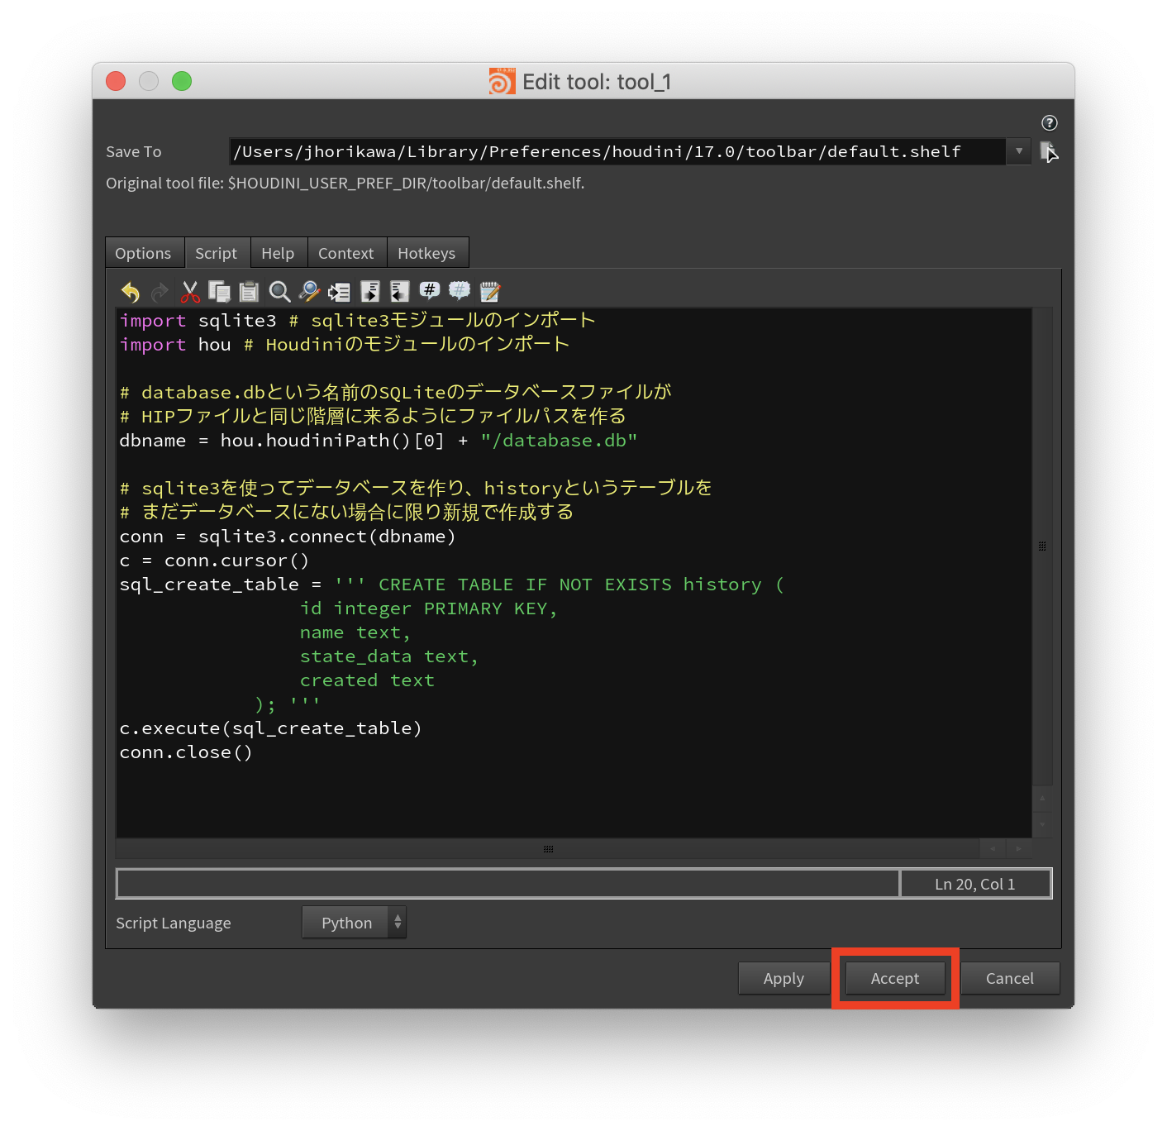Click the 'conn = sqlite3.connect(dbname)' line
The height and width of the screenshot is (1131, 1167).
point(288,536)
